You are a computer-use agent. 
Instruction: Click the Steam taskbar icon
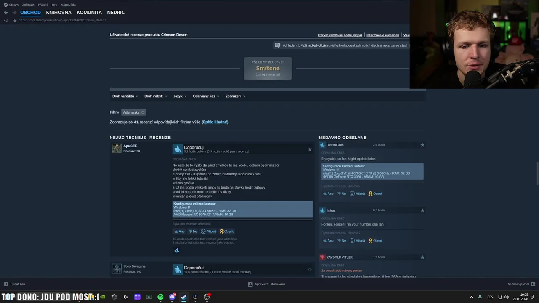(184, 297)
